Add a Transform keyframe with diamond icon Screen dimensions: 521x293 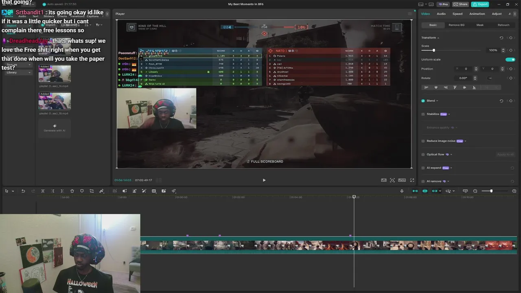(511, 38)
